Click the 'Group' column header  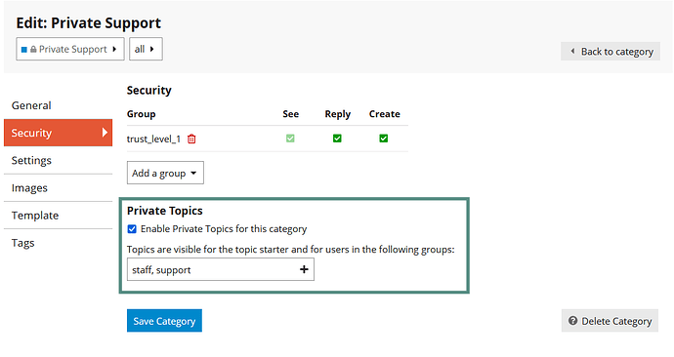tap(141, 114)
